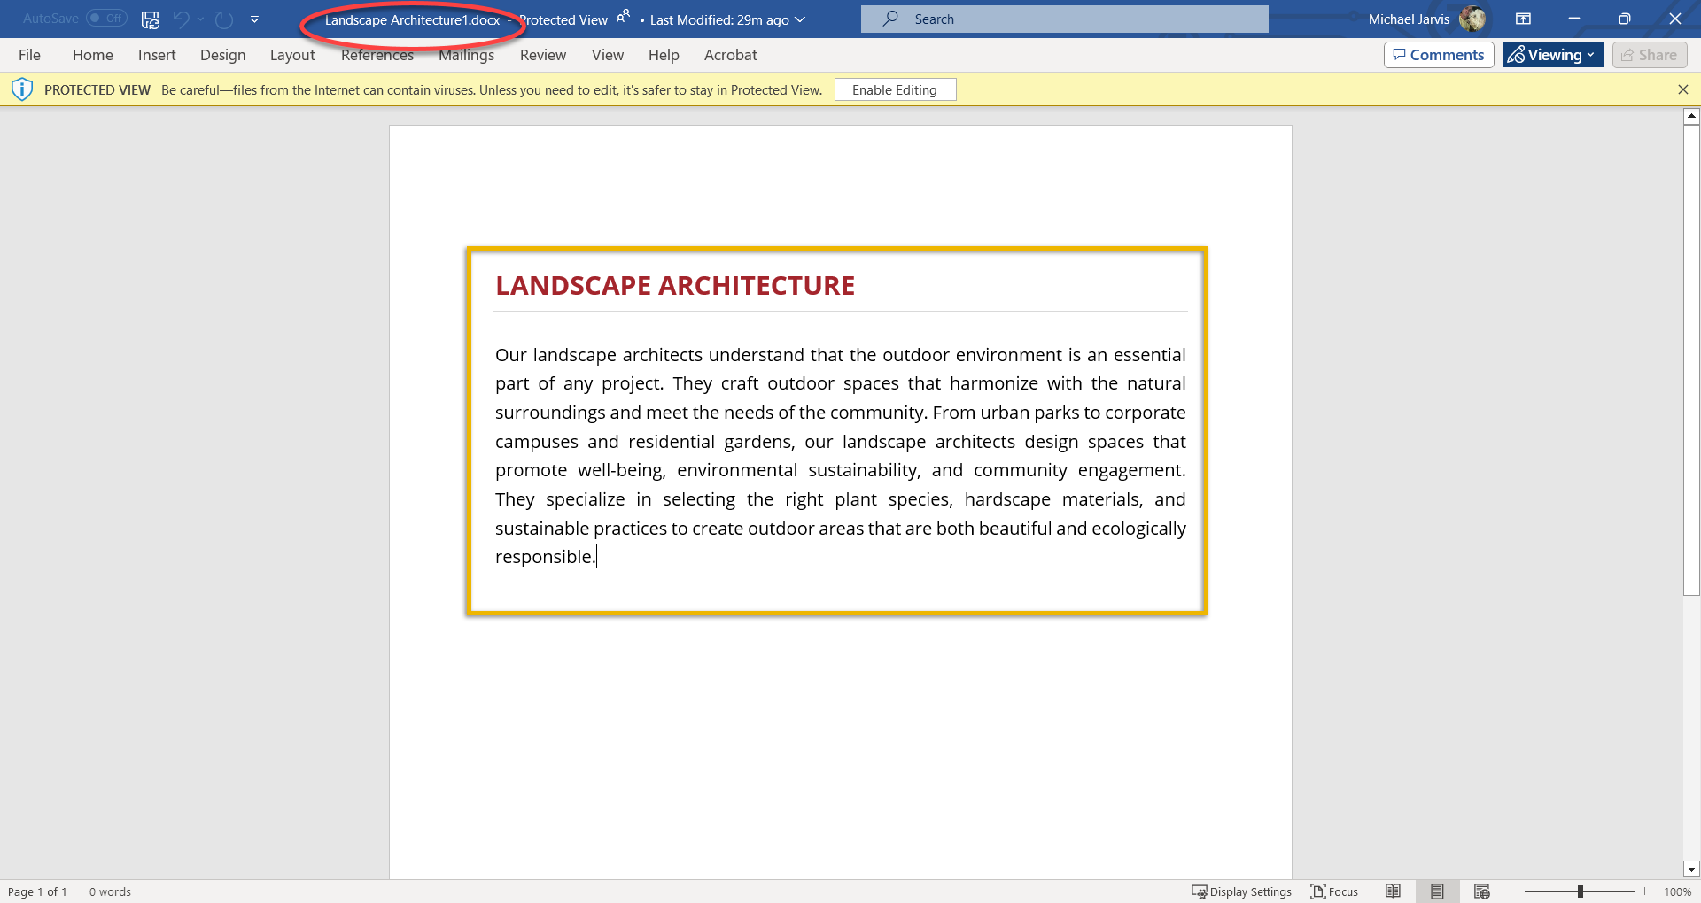Toggle the AutoSave switch
The height and width of the screenshot is (903, 1701).
point(106,19)
